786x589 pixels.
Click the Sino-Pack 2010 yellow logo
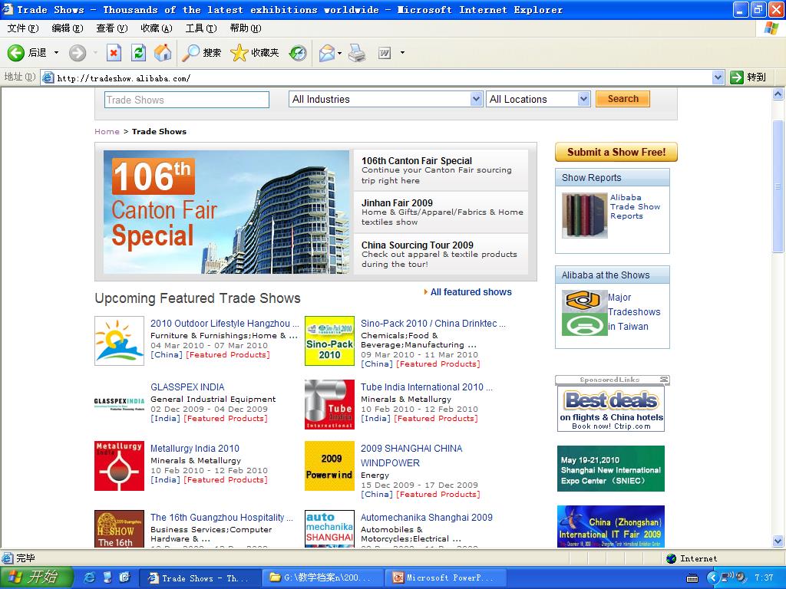(x=329, y=341)
